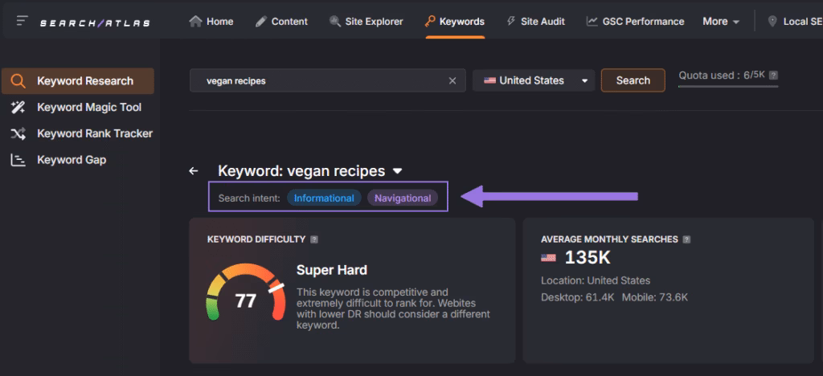823x376 pixels.
Task: Click the Keyword Difficulty help icon
Action: click(x=314, y=239)
